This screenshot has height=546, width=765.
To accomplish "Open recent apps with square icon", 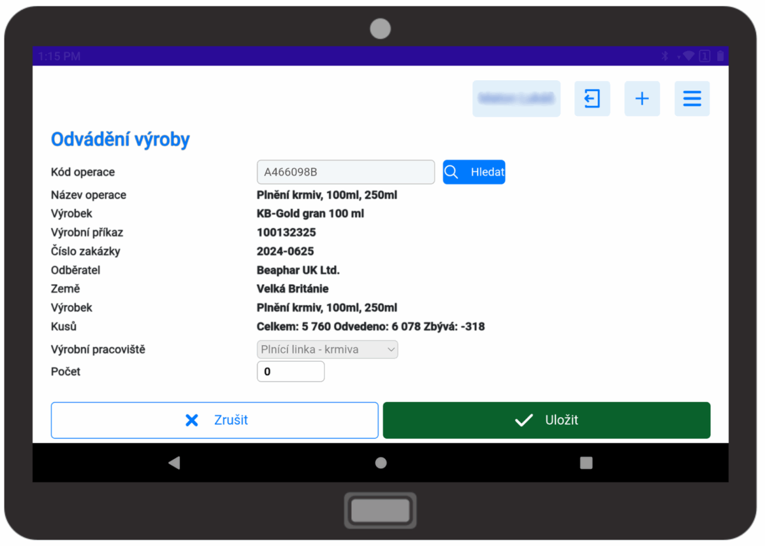I will pyautogui.click(x=586, y=463).
